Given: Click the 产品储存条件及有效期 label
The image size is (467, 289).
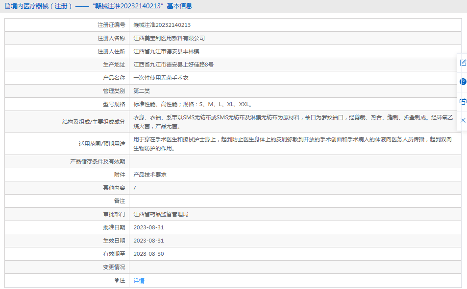Looking at the screenshot, I should pos(98,161).
